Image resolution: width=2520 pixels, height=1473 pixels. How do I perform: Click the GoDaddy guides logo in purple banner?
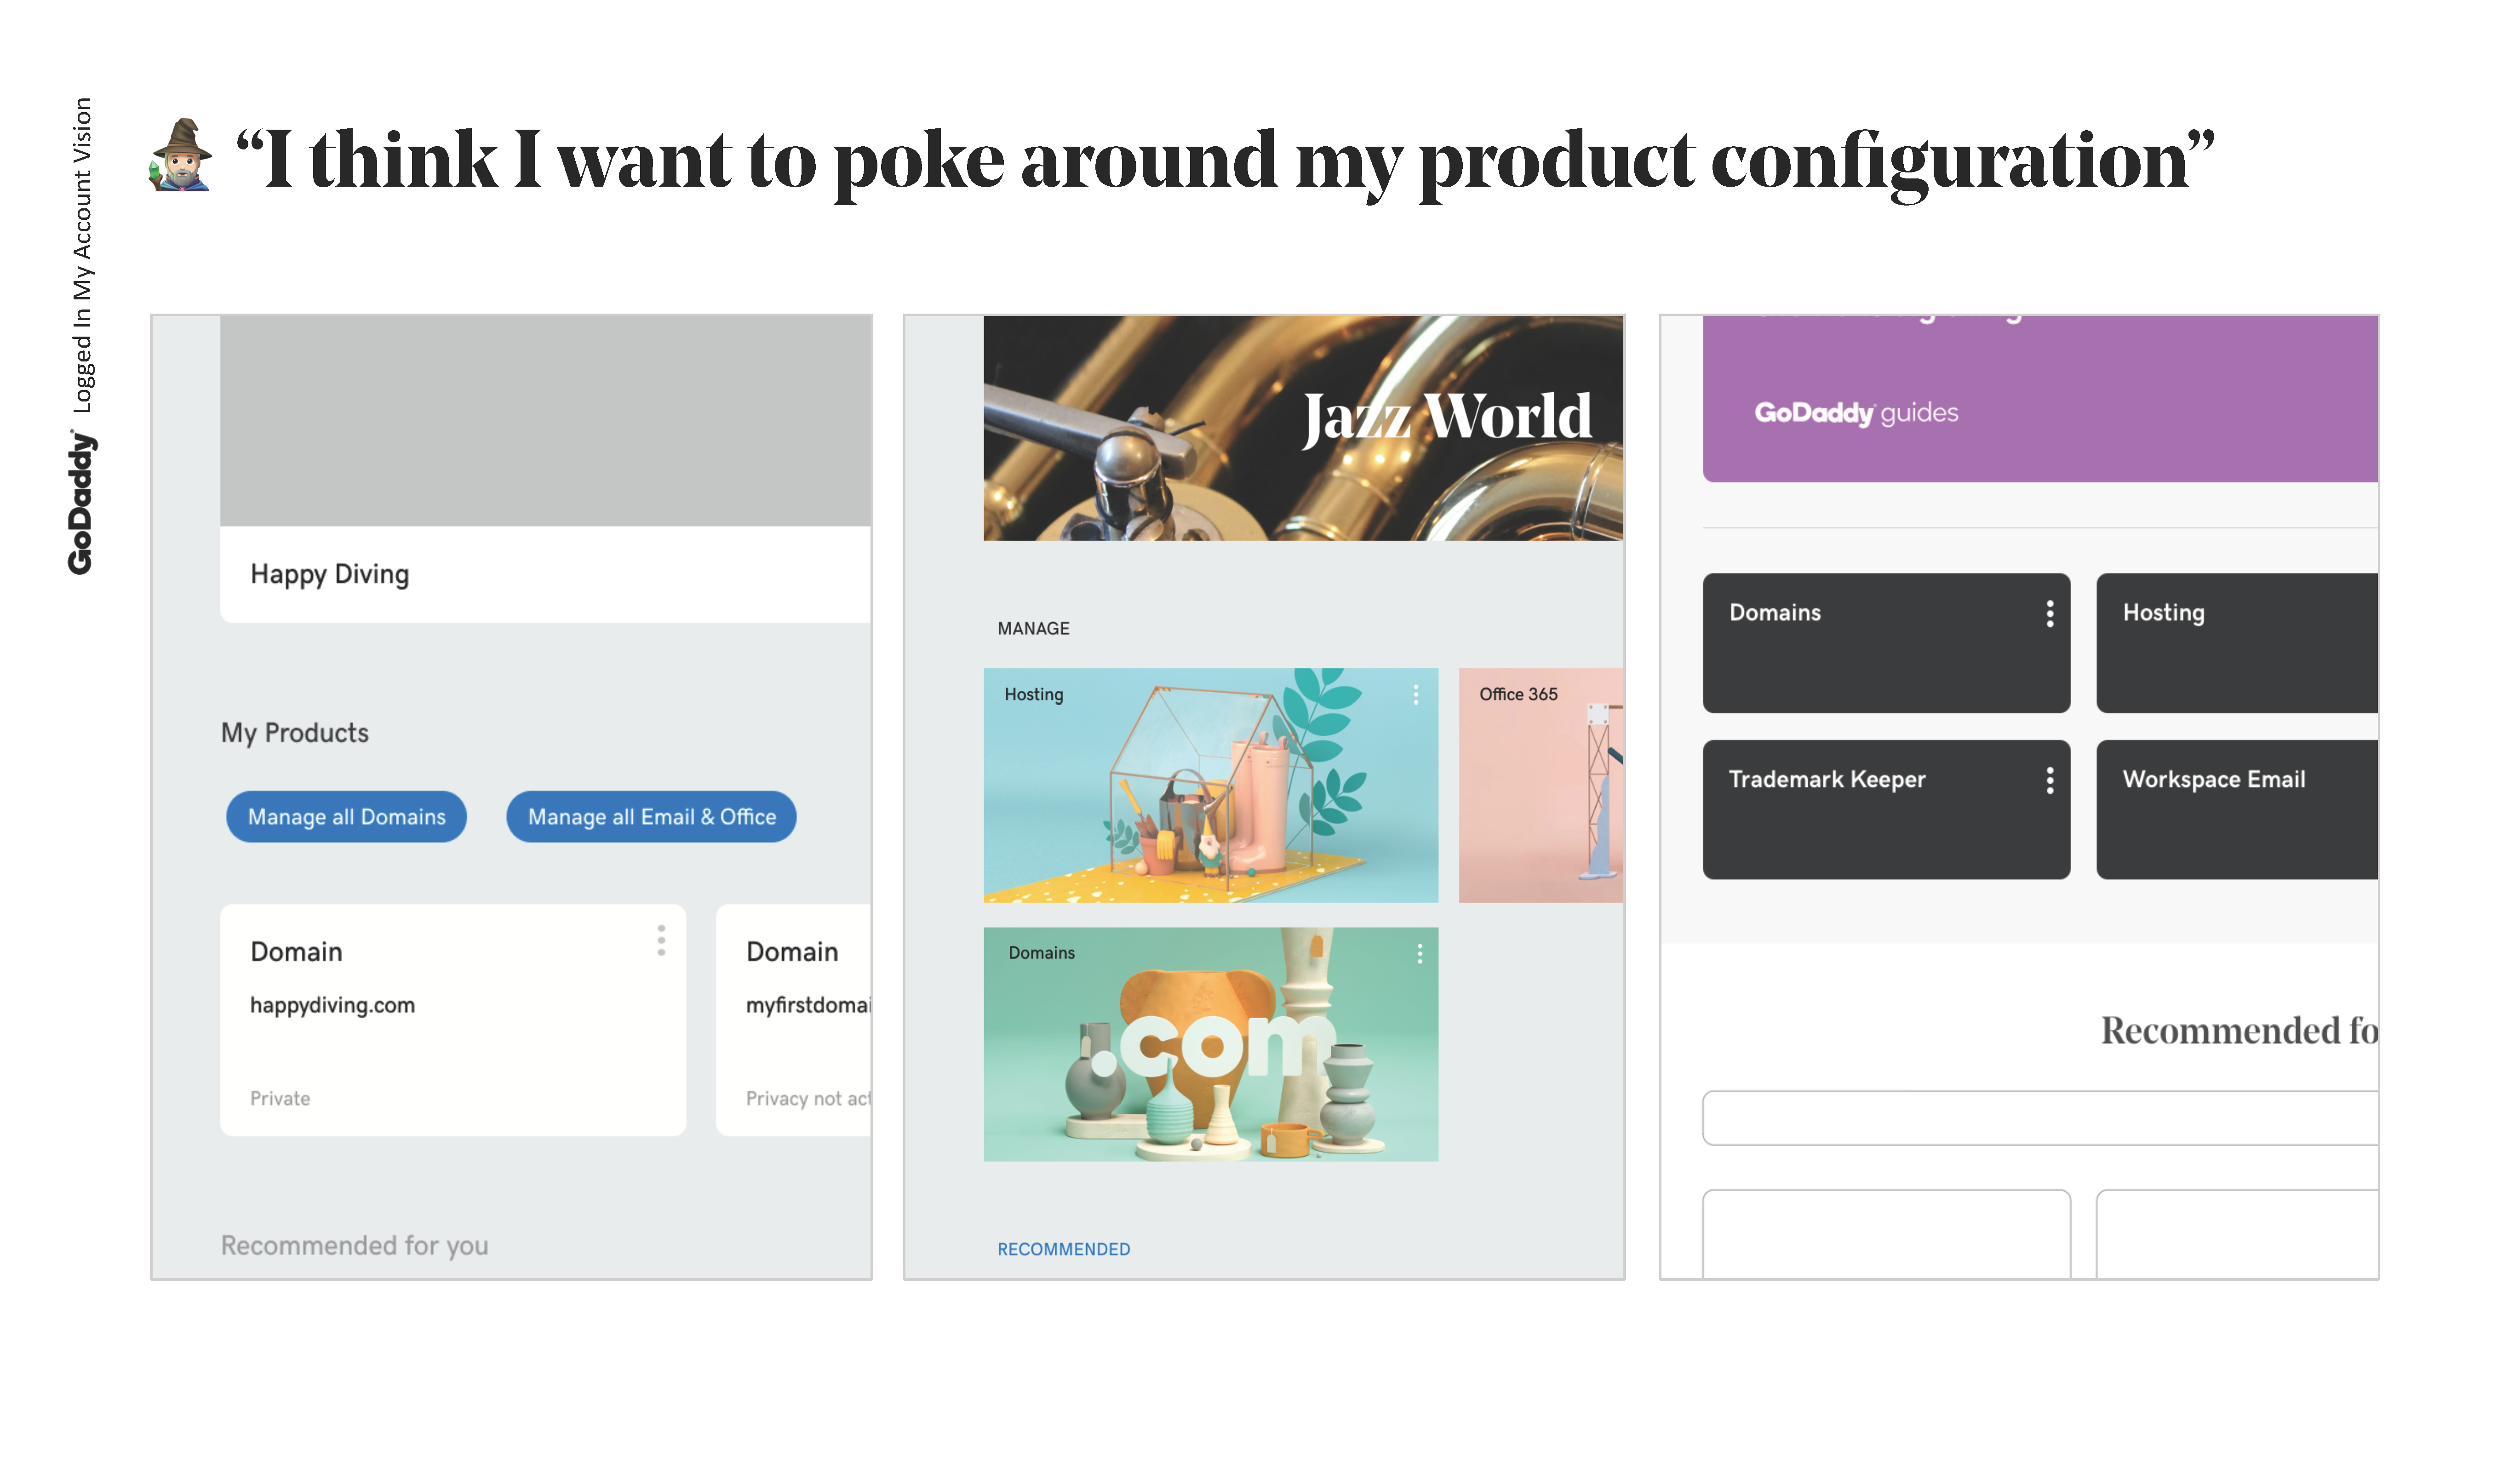[1856, 412]
